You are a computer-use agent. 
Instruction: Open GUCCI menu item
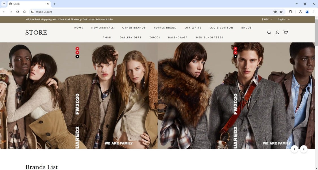155,37
